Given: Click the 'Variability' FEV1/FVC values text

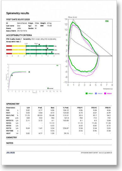Looking at the screenshot, I should point(40,39).
